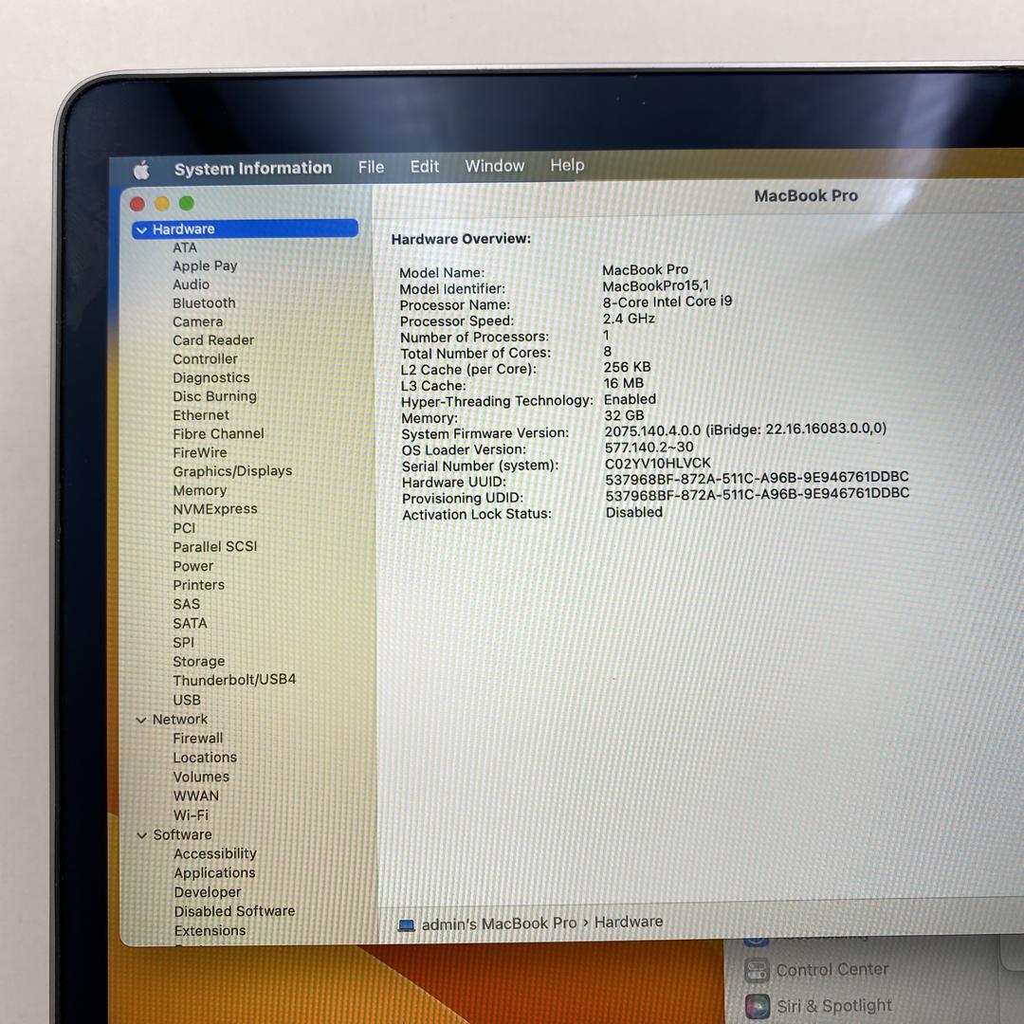Select Diagnostics in the sidebar
1024x1024 pixels.
click(x=211, y=378)
